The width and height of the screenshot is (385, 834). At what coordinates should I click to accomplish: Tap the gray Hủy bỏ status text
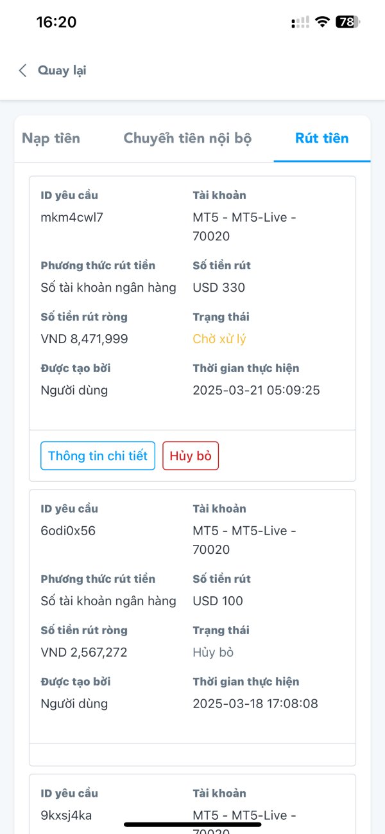click(x=213, y=652)
